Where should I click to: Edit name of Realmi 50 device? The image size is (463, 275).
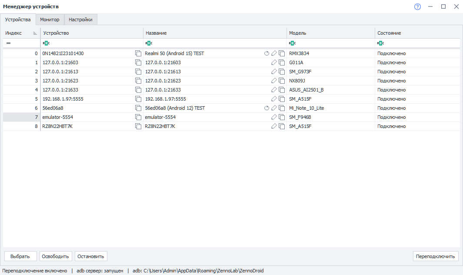(274, 53)
